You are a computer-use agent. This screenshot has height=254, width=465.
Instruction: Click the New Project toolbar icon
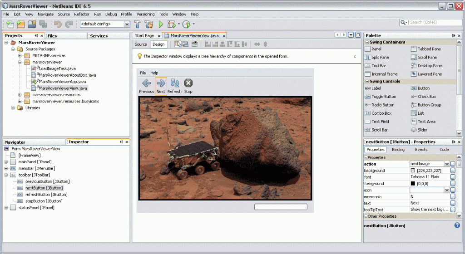[x=21, y=24]
